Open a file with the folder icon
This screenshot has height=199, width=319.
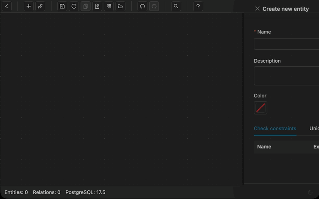[x=120, y=6]
